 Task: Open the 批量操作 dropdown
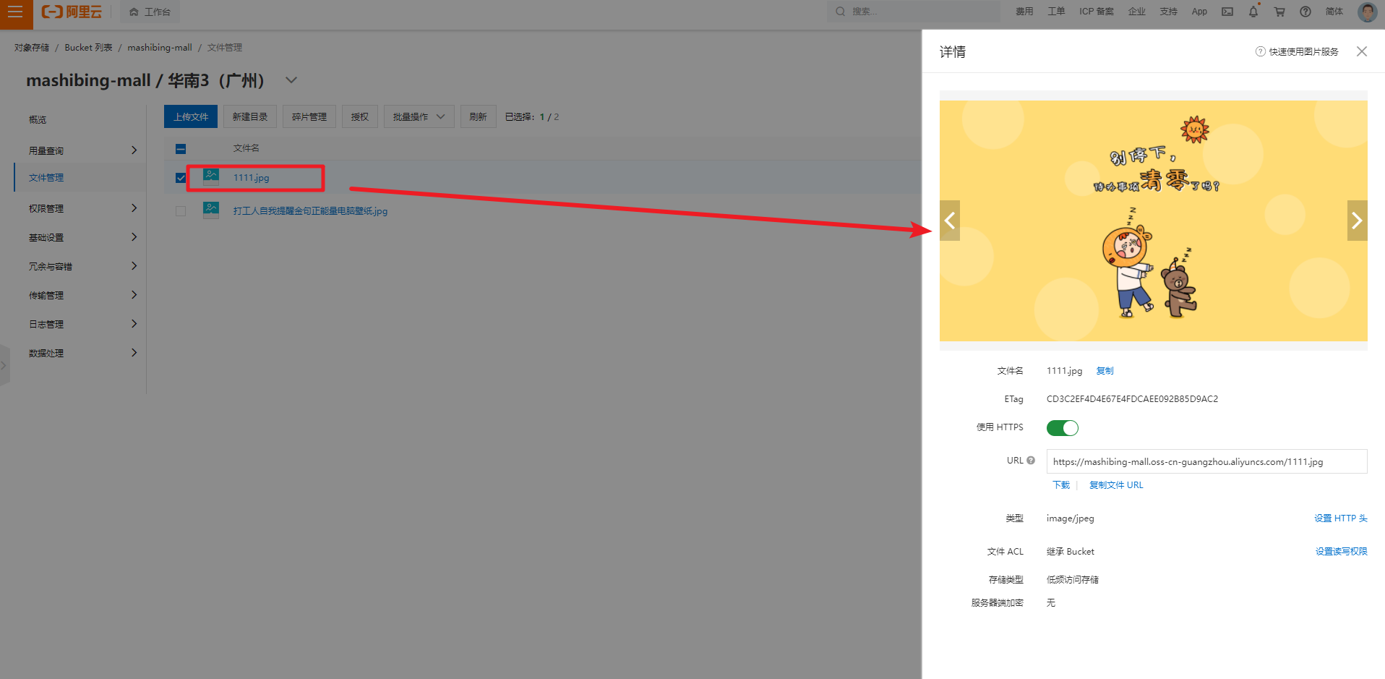[419, 116]
